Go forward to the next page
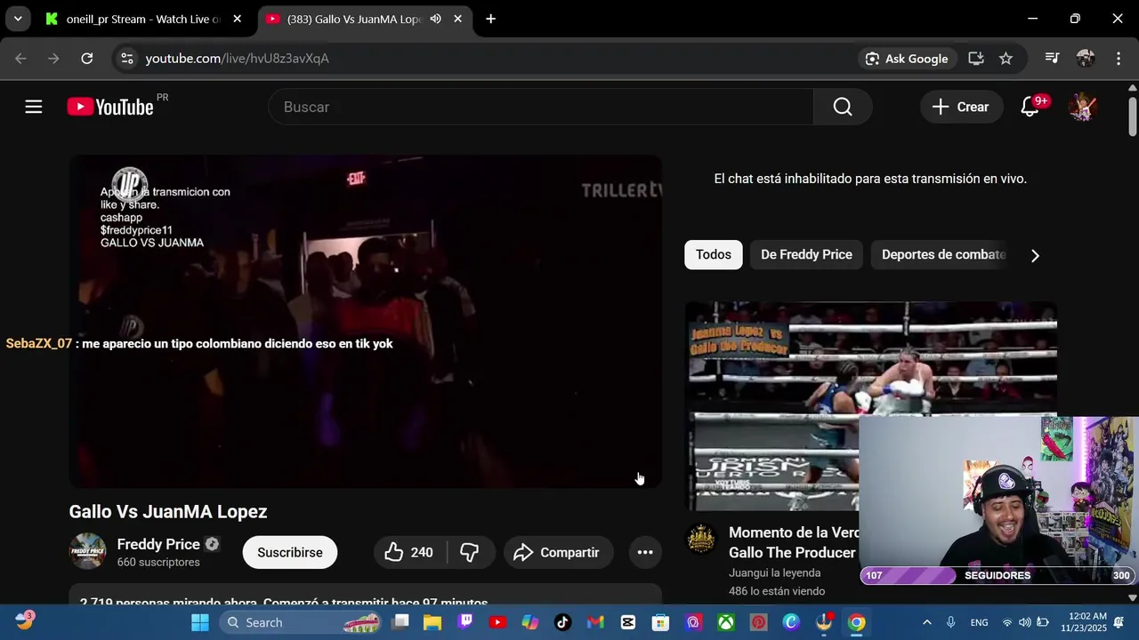 53,58
